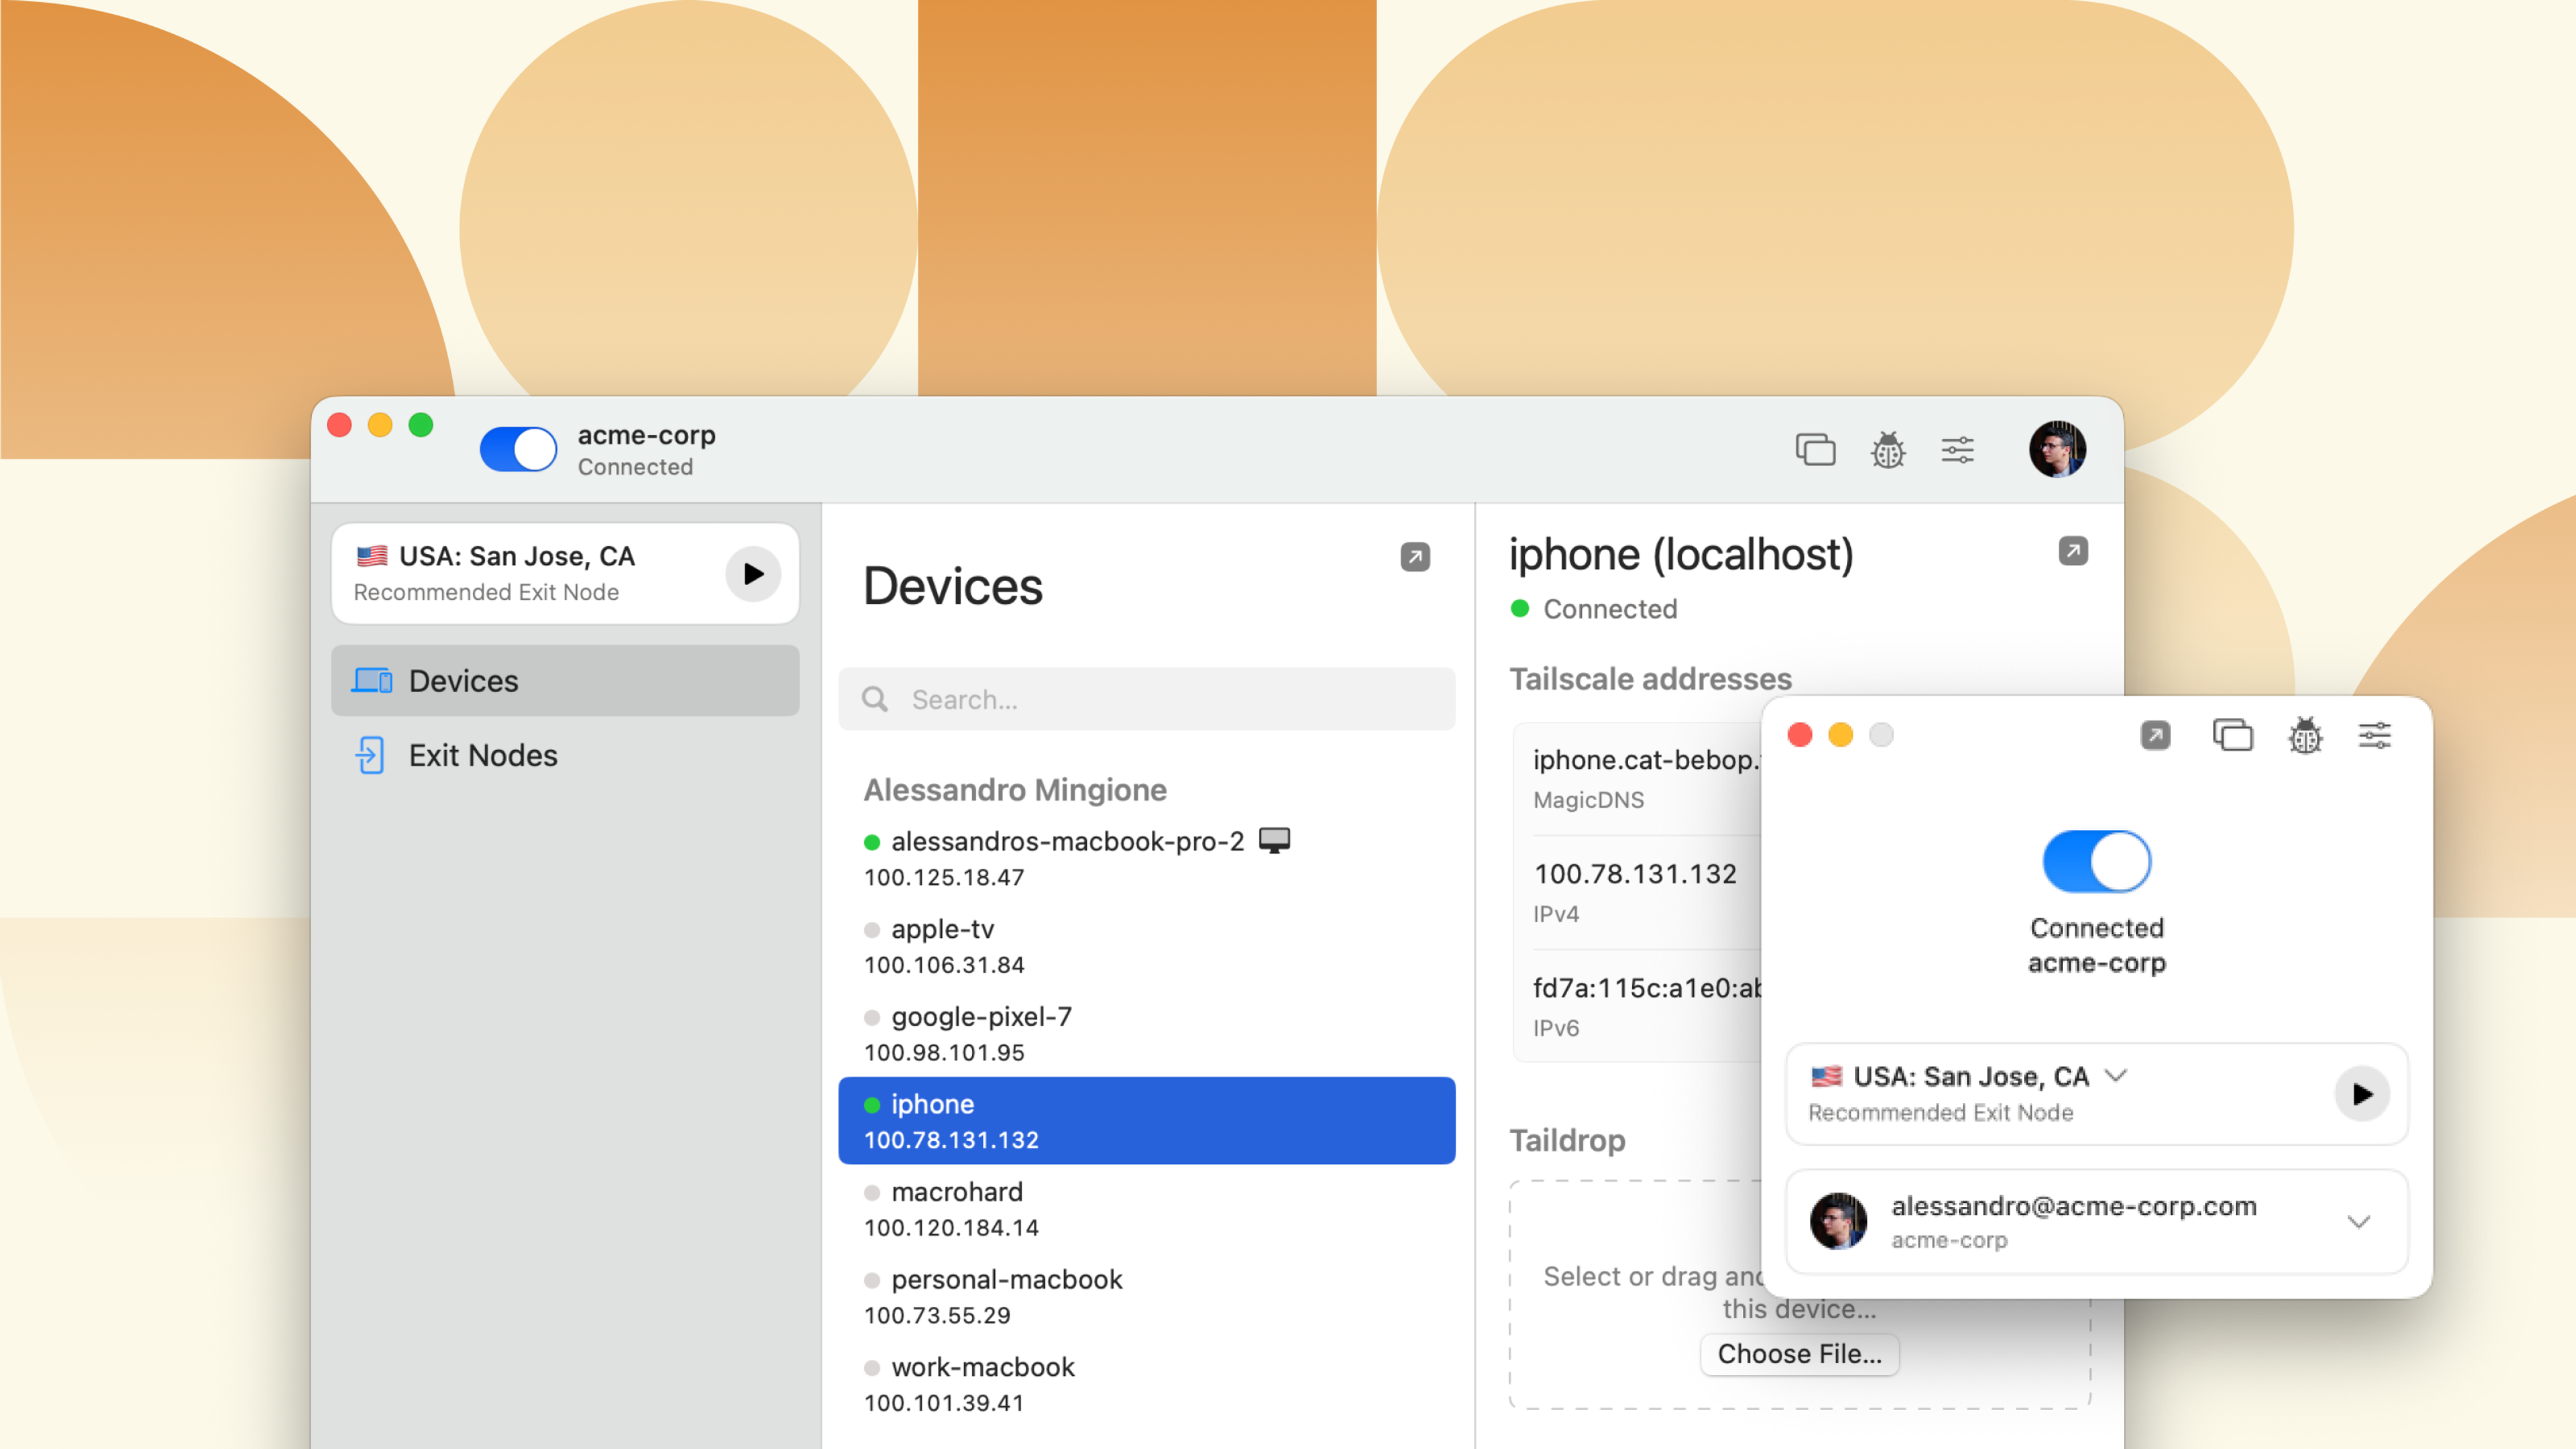Click the windows icon in mini window
The height and width of the screenshot is (1449, 2576).
pos(2232,736)
